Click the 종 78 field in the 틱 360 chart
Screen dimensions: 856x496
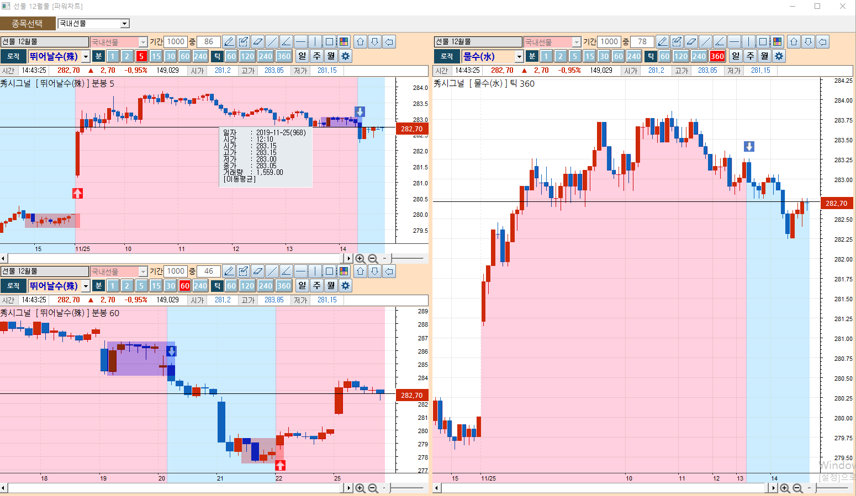coord(642,42)
